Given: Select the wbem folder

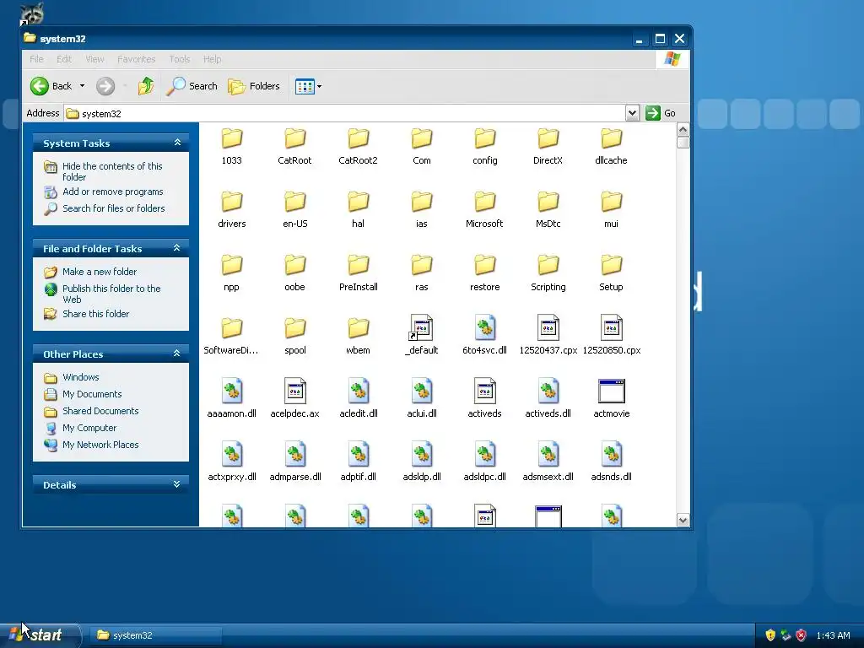Looking at the screenshot, I should point(358,337).
